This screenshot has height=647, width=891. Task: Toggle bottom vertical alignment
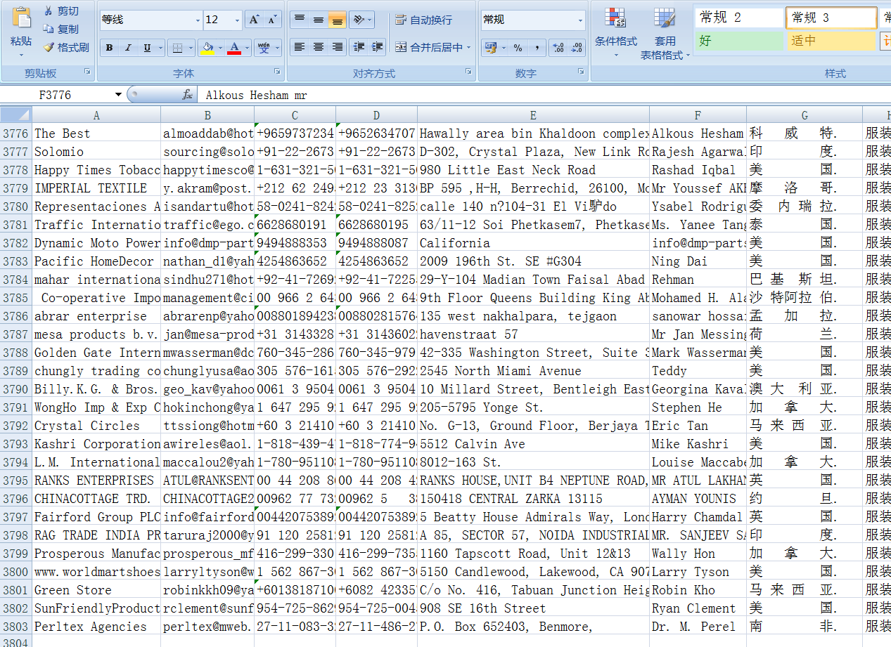[338, 20]
